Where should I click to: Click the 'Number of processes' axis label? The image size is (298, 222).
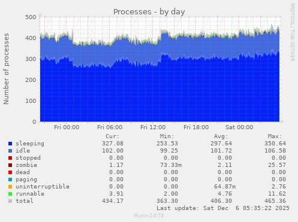(x=6, y=69)
